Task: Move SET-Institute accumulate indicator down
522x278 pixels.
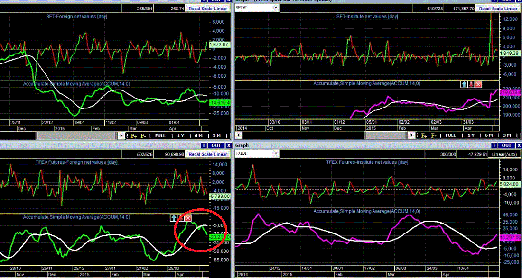Action: (x=471, y=84)
